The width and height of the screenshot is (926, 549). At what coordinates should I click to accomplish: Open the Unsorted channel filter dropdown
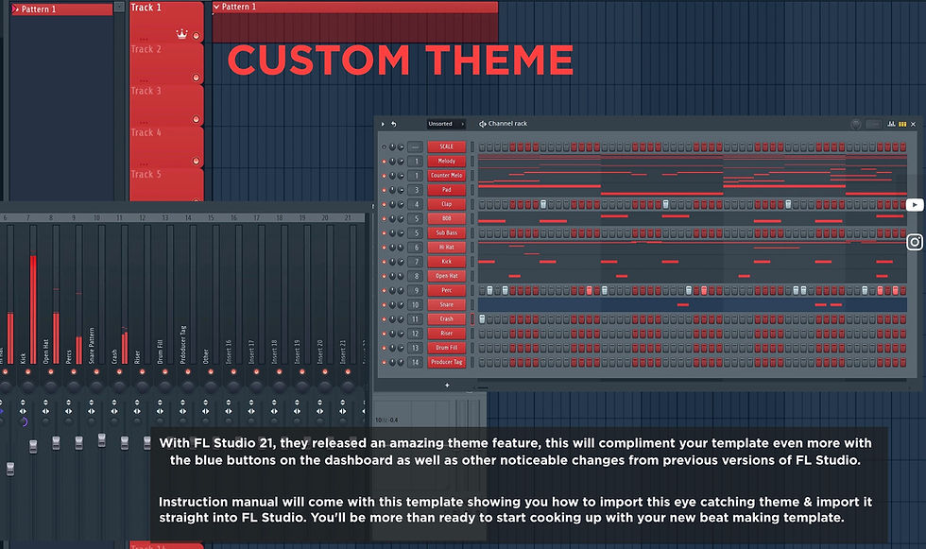tap(446, 124)
